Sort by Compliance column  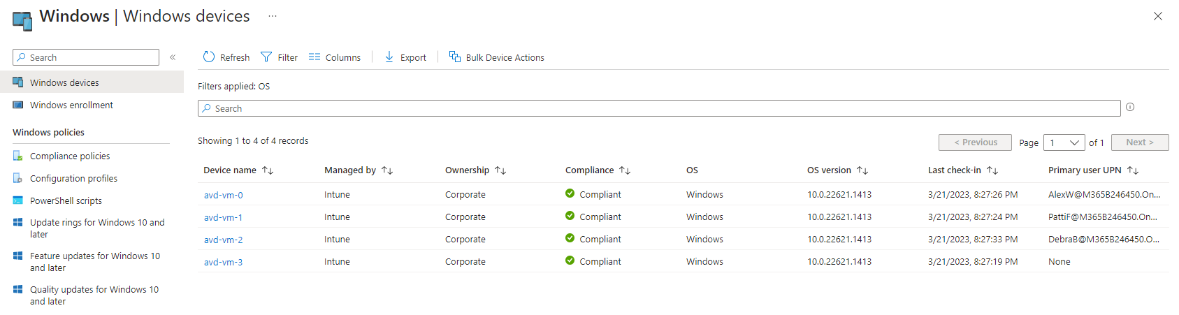pos(598,170)
